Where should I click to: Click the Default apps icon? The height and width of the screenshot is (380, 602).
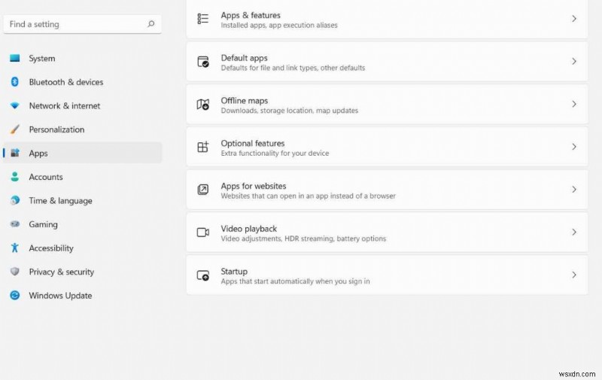click(202, 62)
